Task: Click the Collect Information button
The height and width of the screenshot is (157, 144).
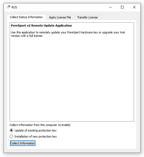Action: point(23,143)
